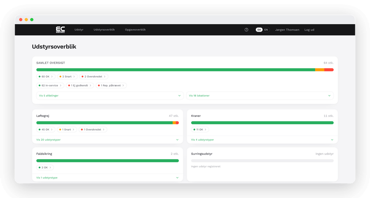Switch language to DA

259,30
